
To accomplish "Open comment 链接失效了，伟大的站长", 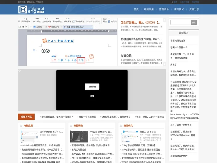I will tap(183, 148).
